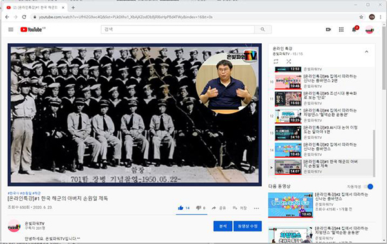Open the create video camera icon
This screenshot has width=387, height=244.
tap(328, 30)
